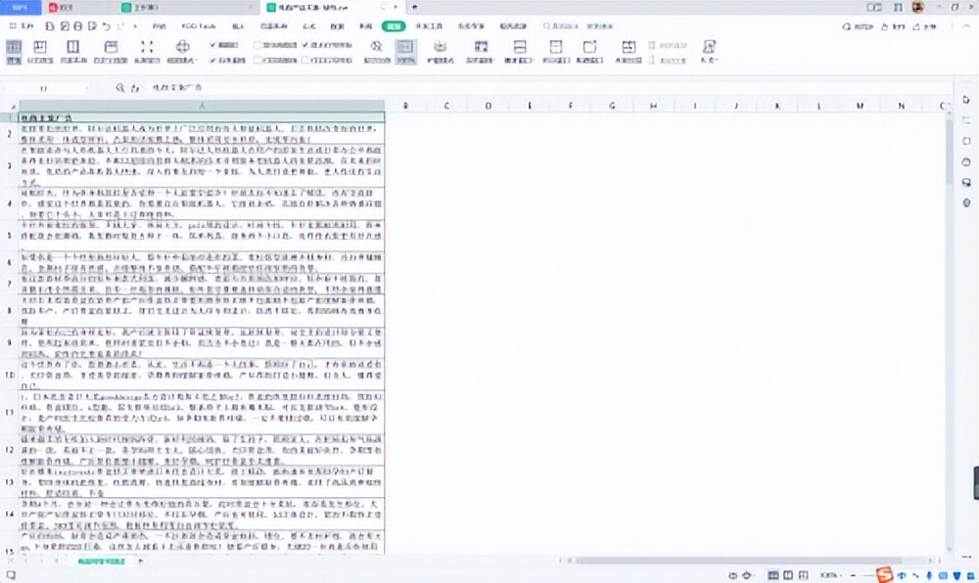Enable Print Gridlines checkbox

[257, 60]
